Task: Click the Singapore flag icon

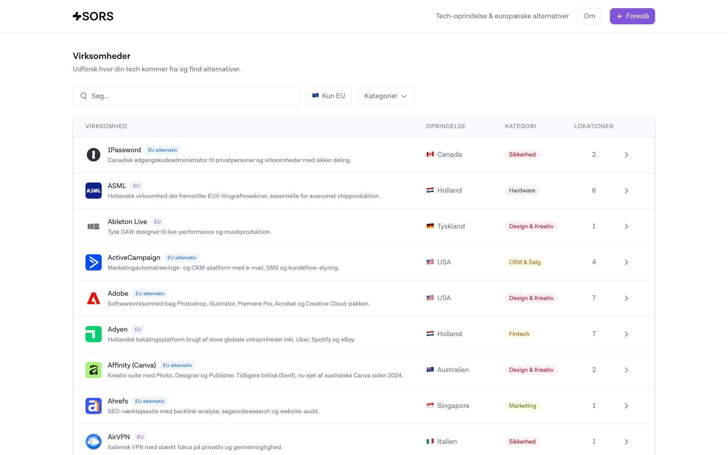Action: (x=430, y=405)
